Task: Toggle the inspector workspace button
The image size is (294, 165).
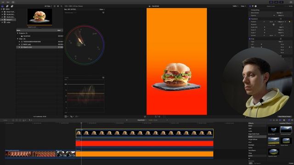Action: (281, 2)
